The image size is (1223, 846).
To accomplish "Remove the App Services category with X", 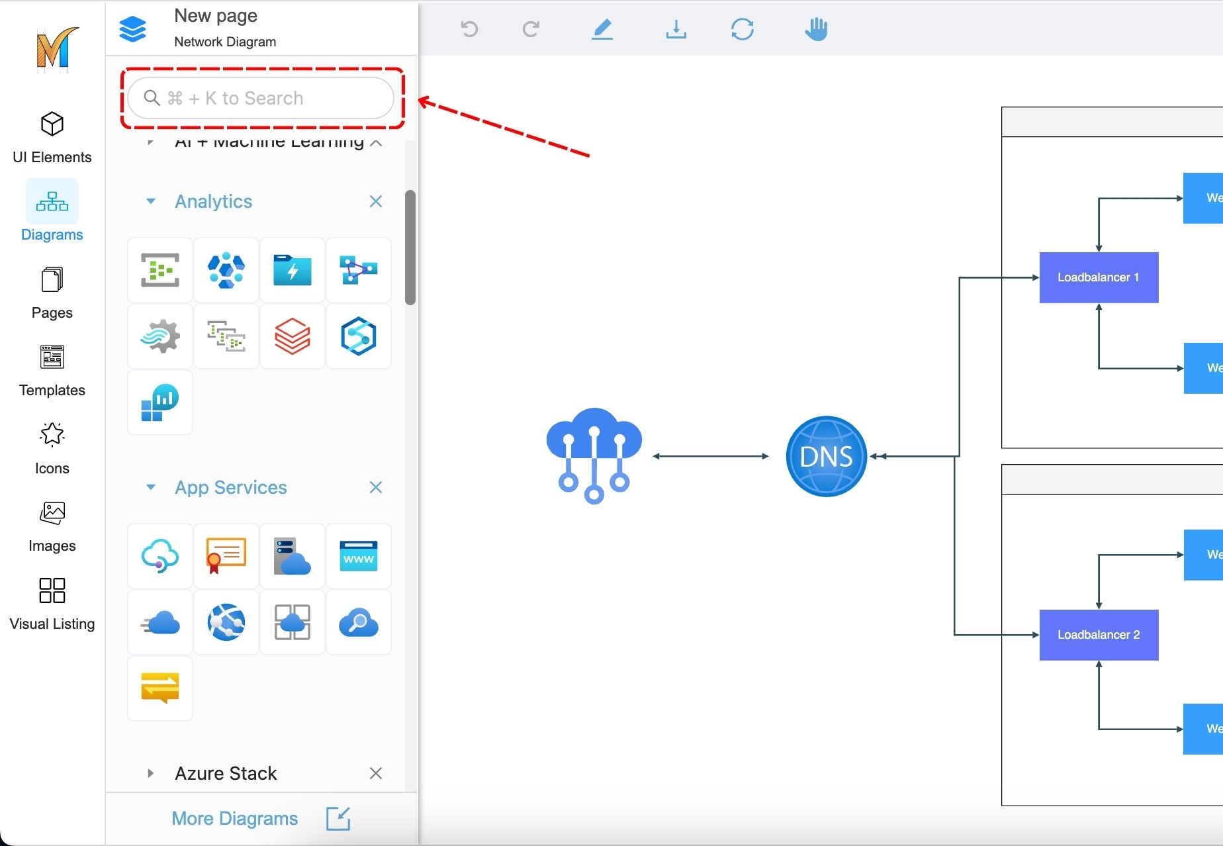I will click(x=376, y=487).
